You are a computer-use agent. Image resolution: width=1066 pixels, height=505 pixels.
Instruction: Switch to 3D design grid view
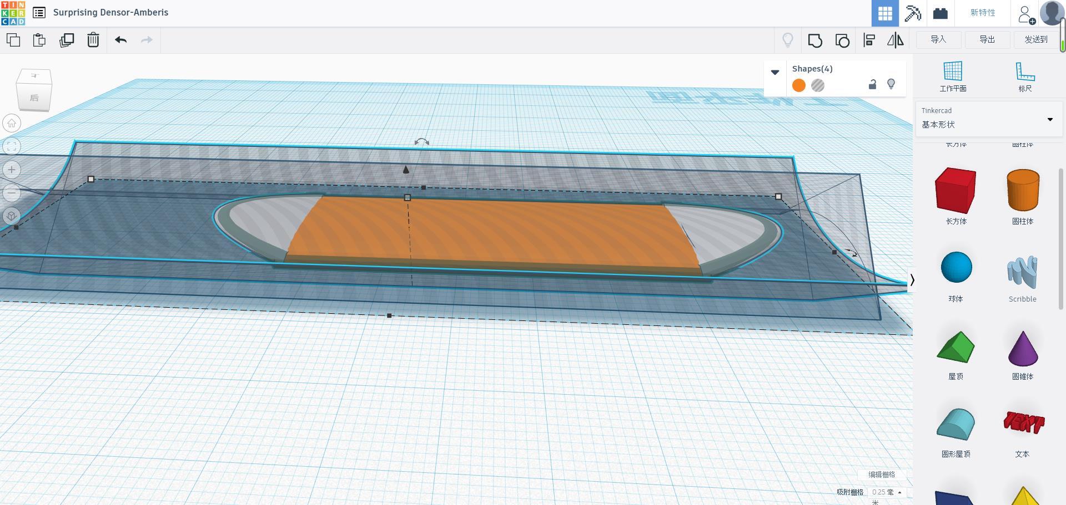pos(885,13)
